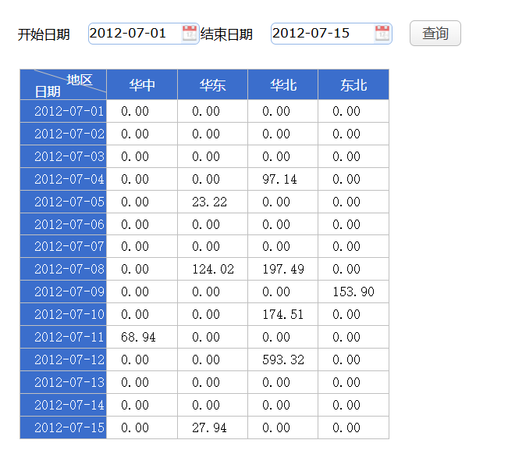508x465 pixels.
Task: Click the 开始日期 label
Action: coord(44,34)
